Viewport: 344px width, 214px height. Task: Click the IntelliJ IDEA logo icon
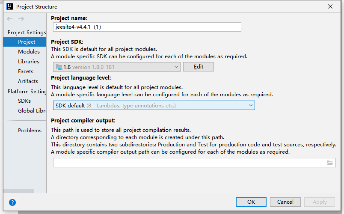(x=10, y=6)
